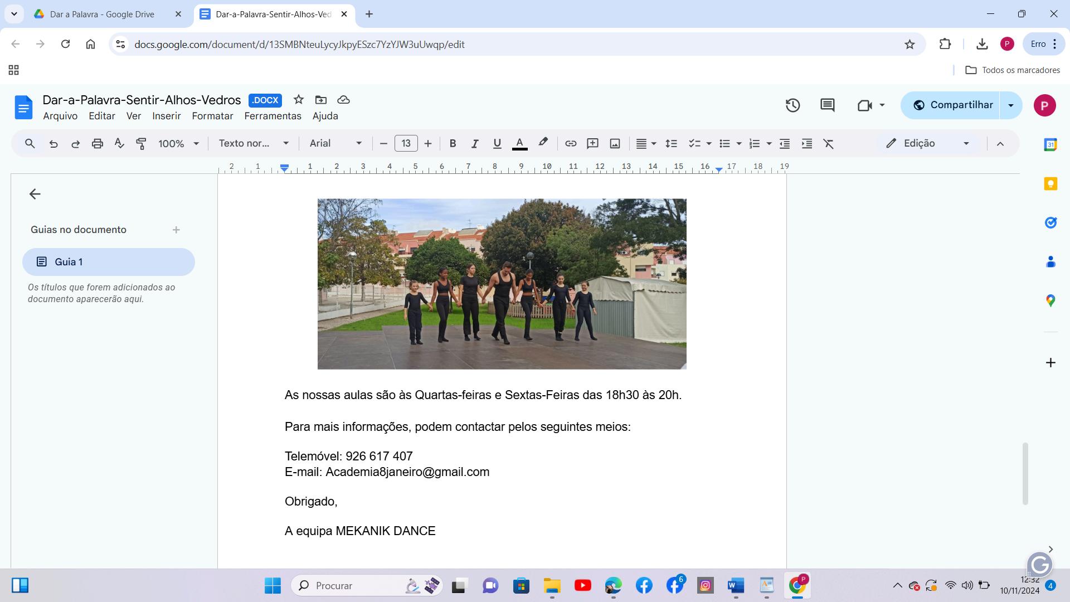This screenshot has height=602, width=1070.
Task: Toggle bold formatting
Action: (x=453, y=143)
